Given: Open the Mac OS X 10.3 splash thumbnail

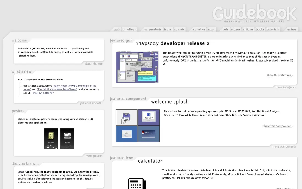Looking at the screenshot, I should click(x=127, y=134).
